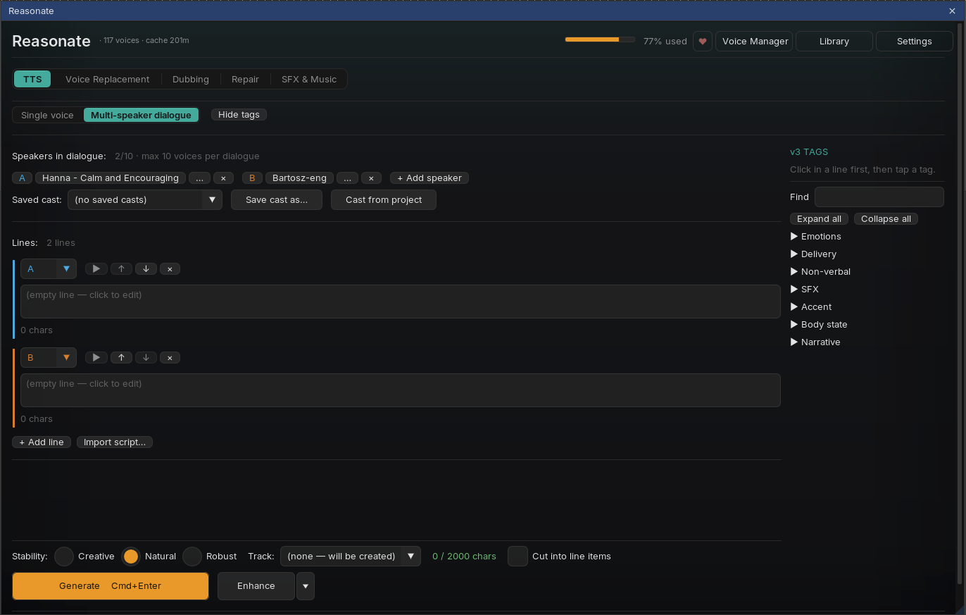Screen dimensions: 966x615
Task: Click Enhance button
Action: (x=256, y=586)
